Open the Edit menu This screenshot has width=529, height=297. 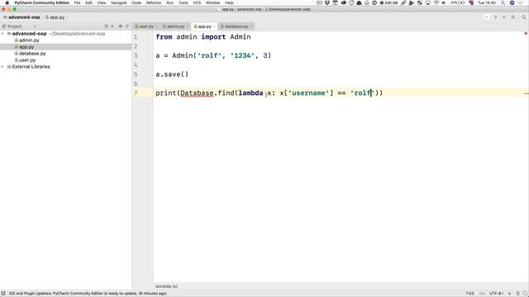88,2
